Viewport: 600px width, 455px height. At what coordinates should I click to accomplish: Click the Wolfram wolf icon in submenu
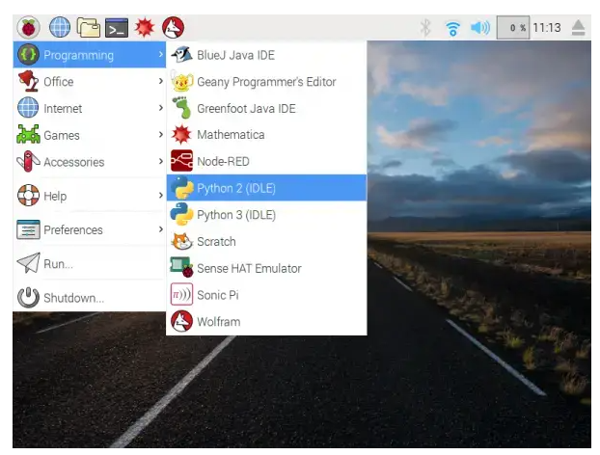[181, 321]
